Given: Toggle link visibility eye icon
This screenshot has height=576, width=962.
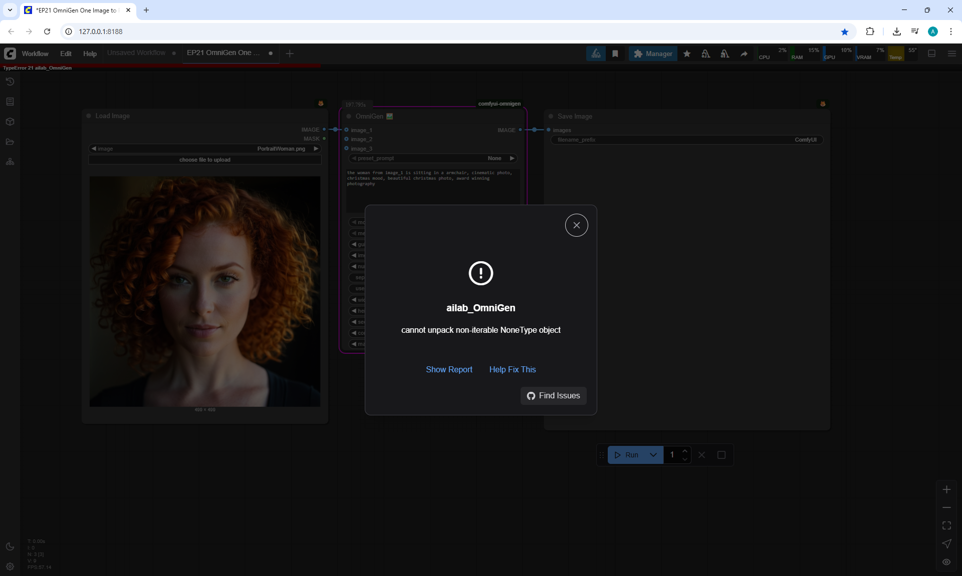Looking at the screenshot, I should tap(946, 562).
